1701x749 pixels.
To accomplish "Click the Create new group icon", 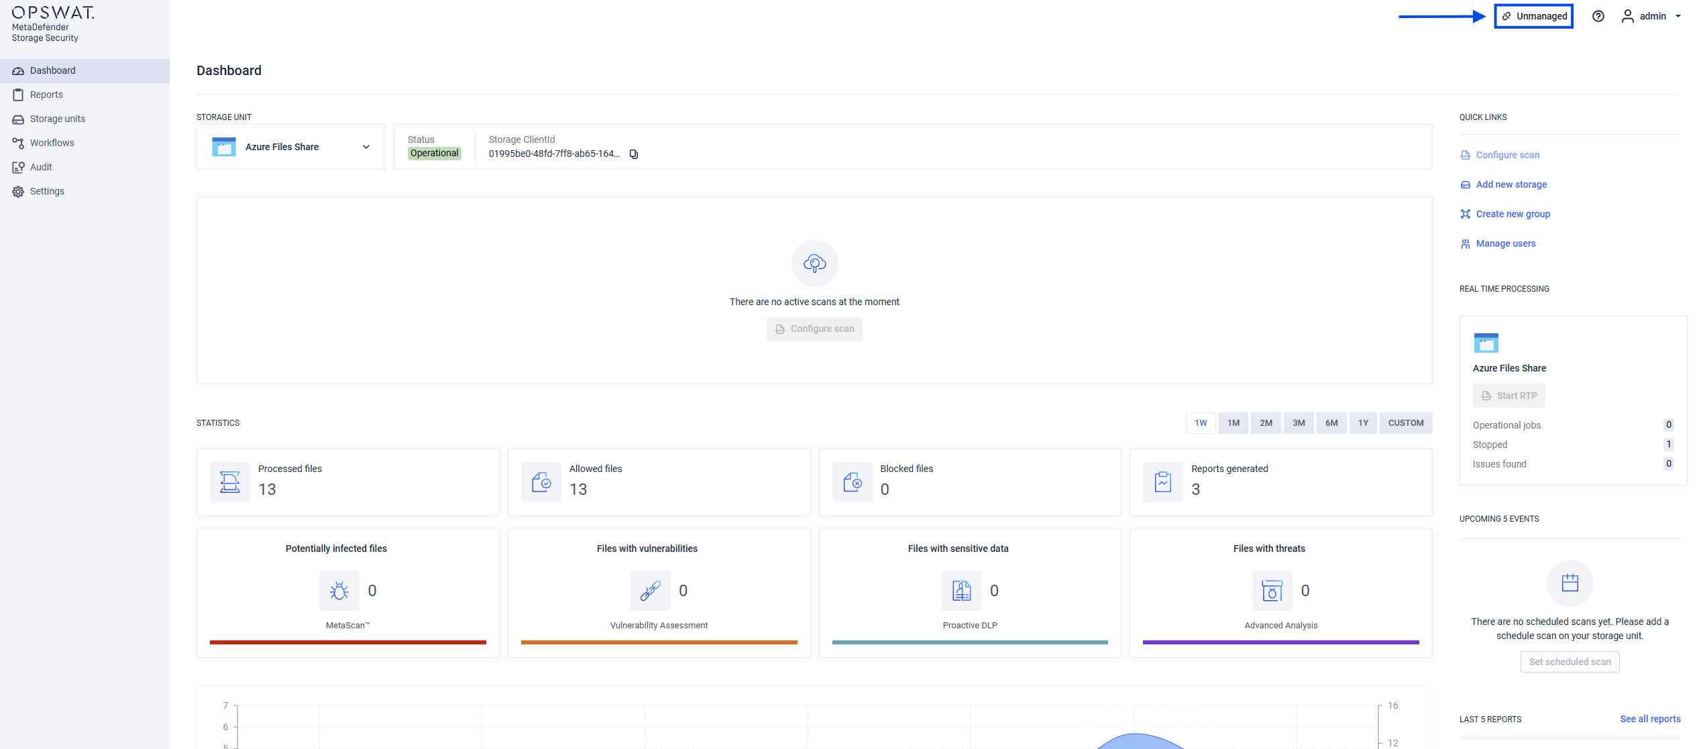I will [x=1465, y=214].
